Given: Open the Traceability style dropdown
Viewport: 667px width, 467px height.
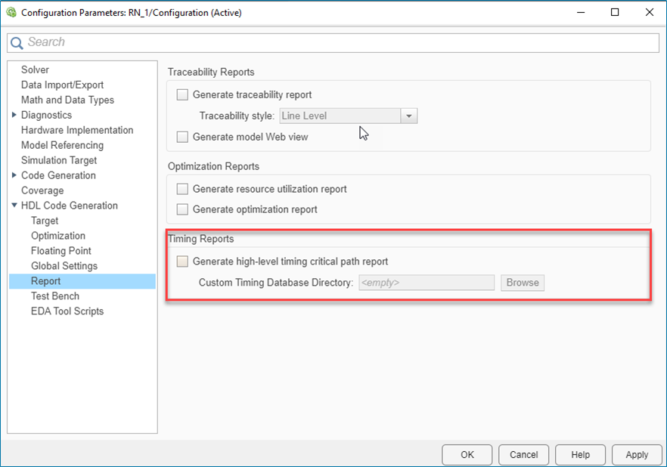Looking at the screenshot, I should click(x=409, y=116).
